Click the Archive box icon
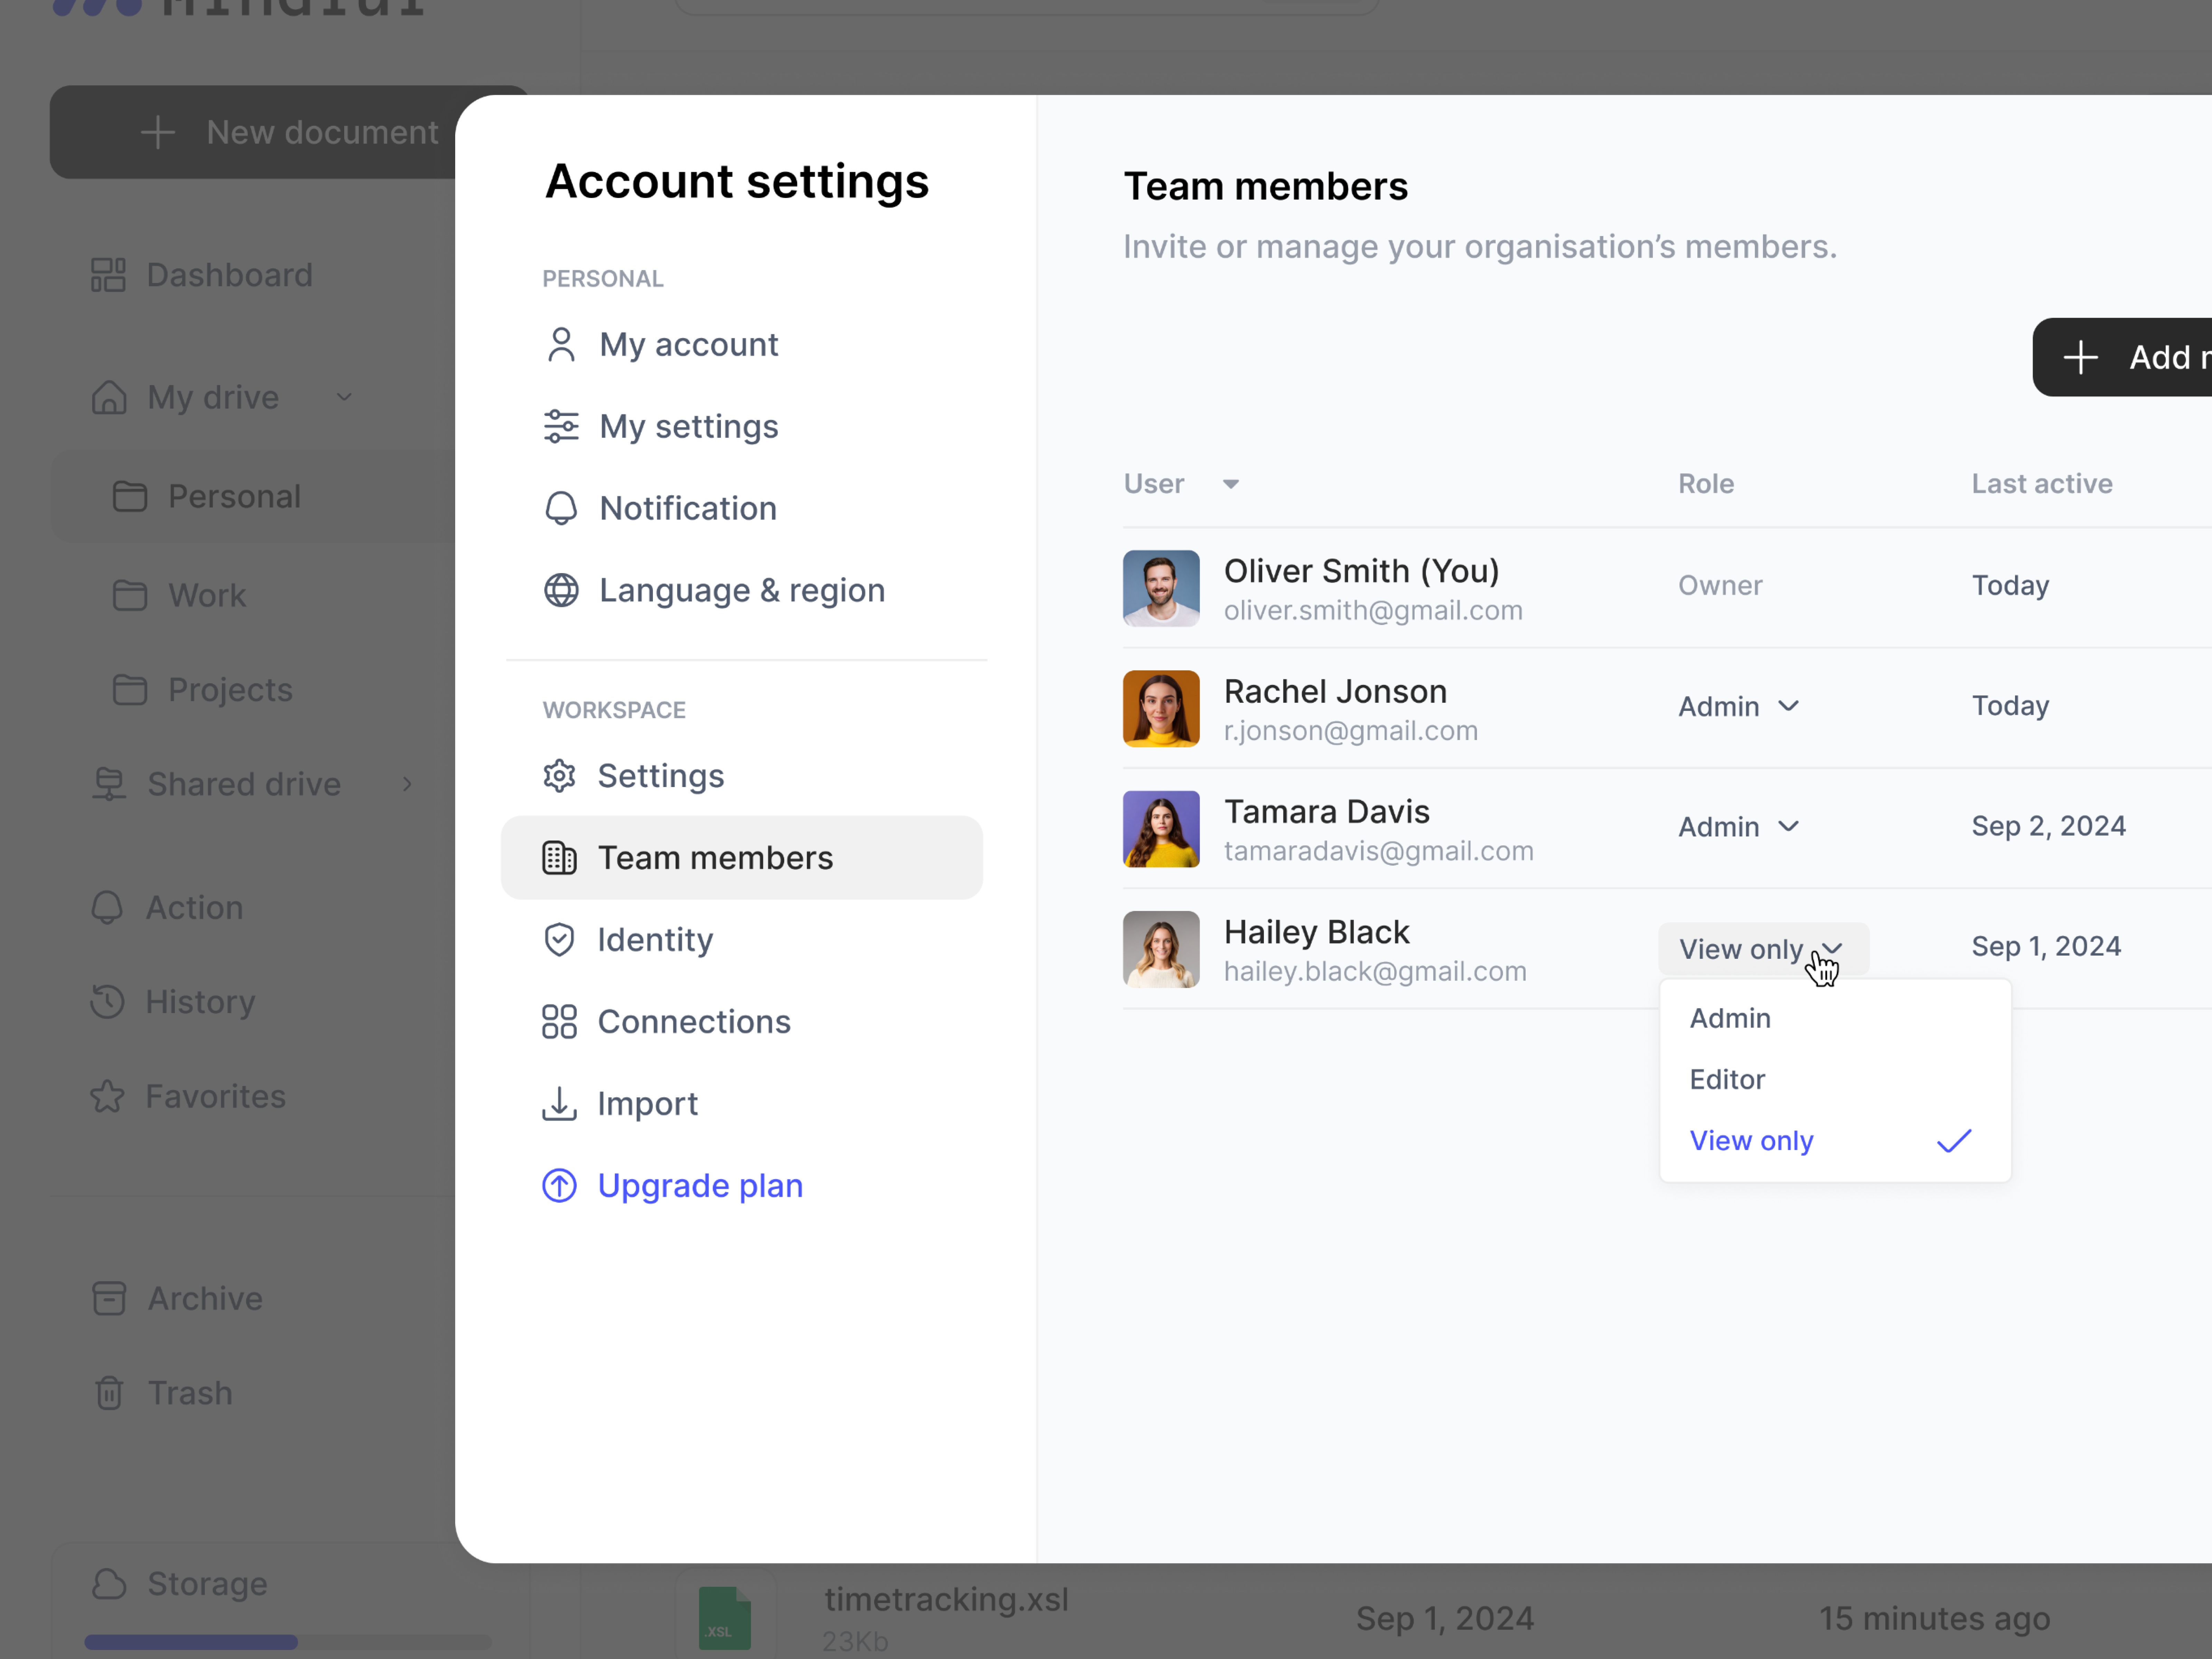 (x=109, y=1299)
